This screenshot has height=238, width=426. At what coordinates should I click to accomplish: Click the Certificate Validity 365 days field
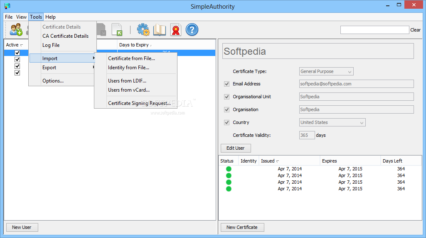307,135
